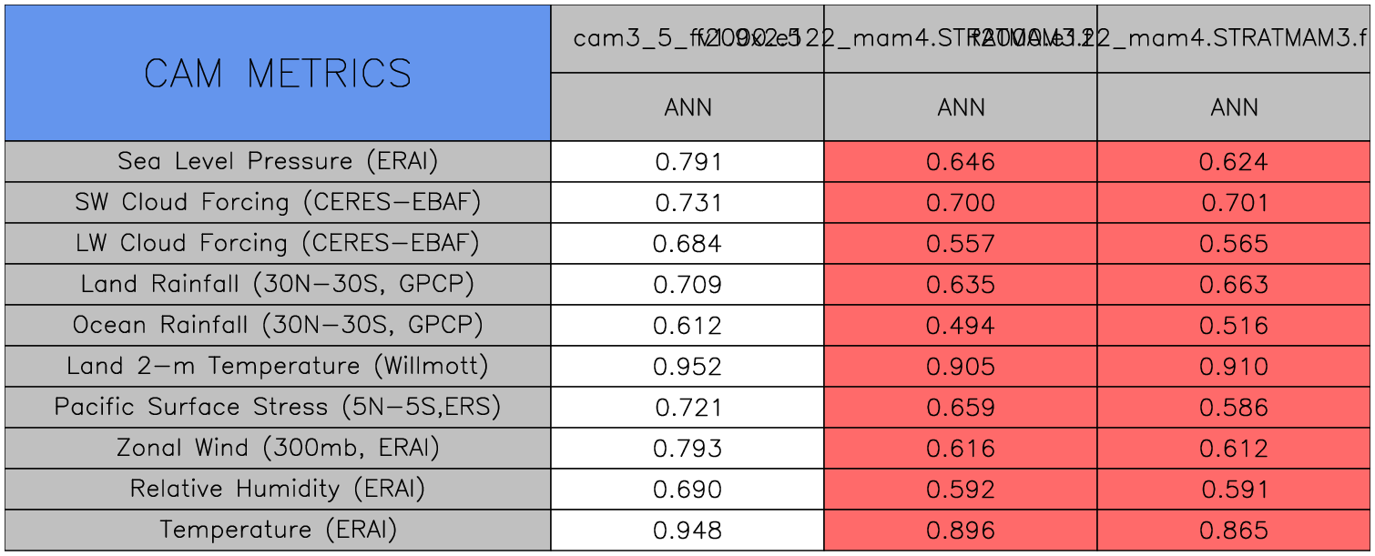Click the ANN header above 0.624
This screenshot has width=1375, height=556.
click(1234, 107)
